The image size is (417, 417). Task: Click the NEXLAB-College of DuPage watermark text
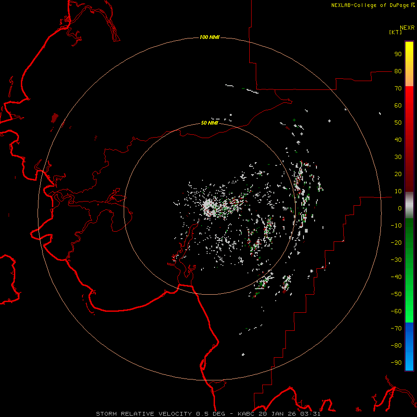[373, 5]
